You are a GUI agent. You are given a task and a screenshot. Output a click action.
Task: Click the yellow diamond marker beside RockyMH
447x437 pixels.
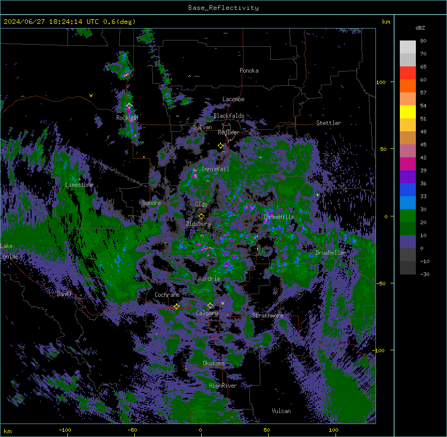129,106
